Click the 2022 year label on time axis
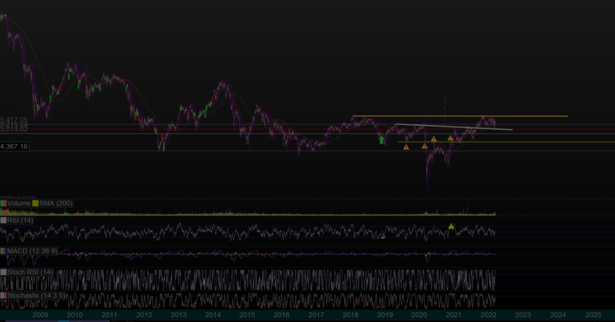The width and height of the screenshot is (615, 322). coord(489,315)
